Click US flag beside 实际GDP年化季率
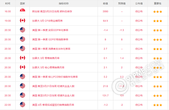The width and height of the screenshot is (169, 110). [x=23, y=30]
